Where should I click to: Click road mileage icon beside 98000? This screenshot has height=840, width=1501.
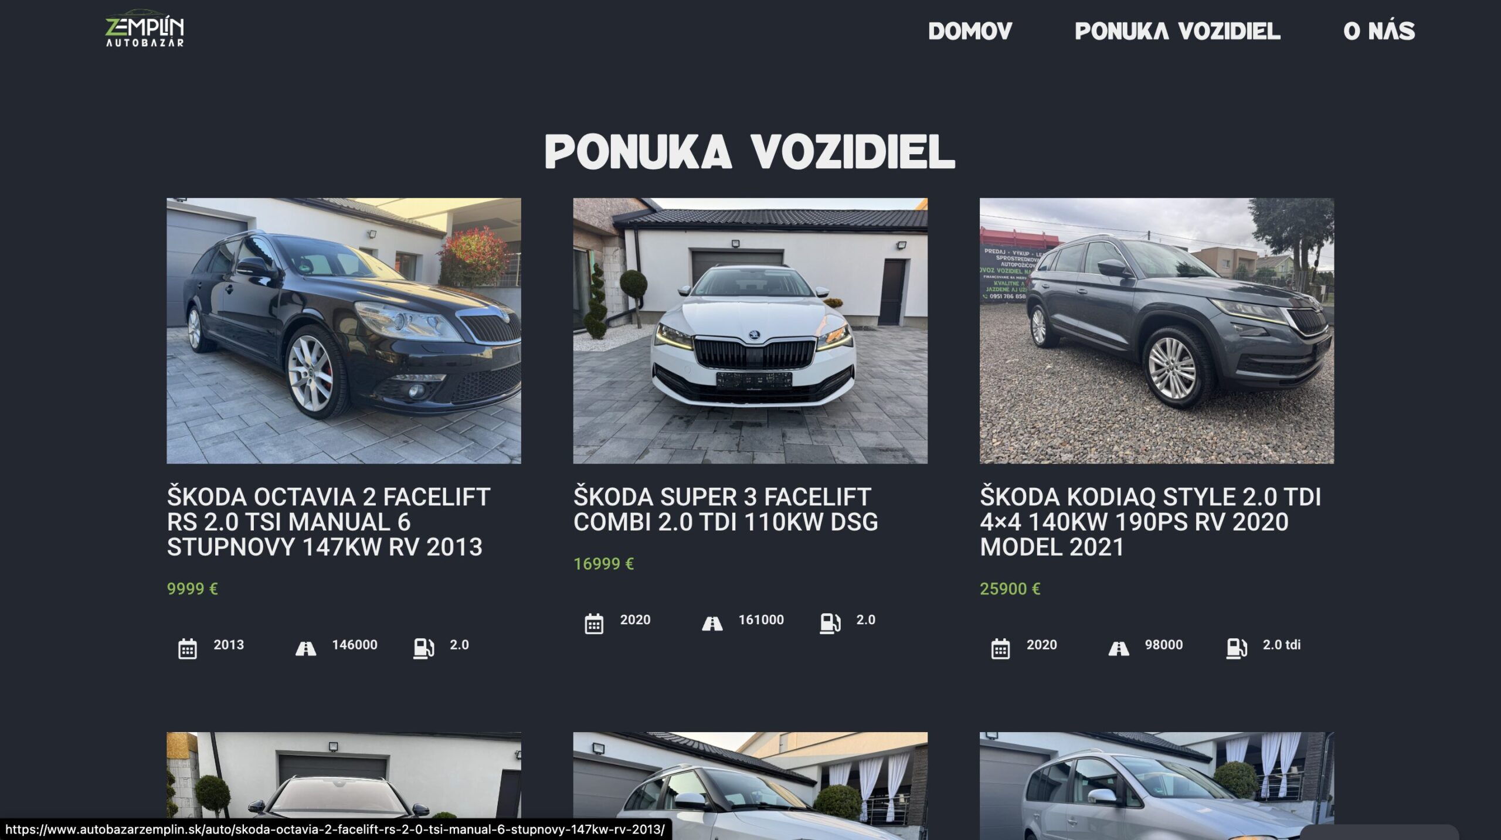pos(1119,649)
